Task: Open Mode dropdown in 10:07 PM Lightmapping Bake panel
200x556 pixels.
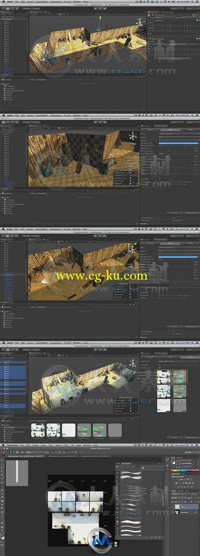Action: 179,134
